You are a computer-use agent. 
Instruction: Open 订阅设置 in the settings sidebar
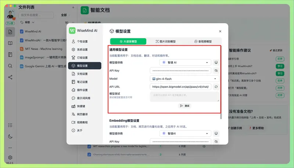tap(82, 58)
